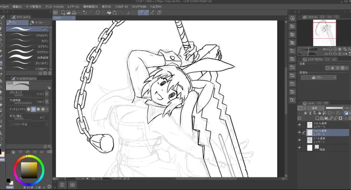Screen dimensions: 351x190
Task: Open the 通常 blending mode dropdown
Action: click(x=315, y=108)
